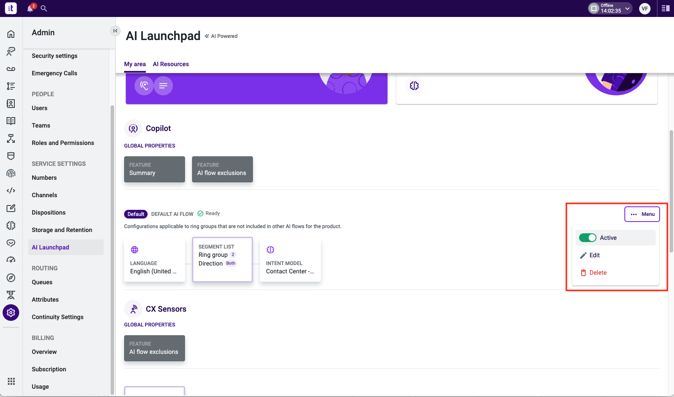Open Dispositions in the sidebar
Image resolution: width=674 pixels, height=397 pixels.
pos(49,212)
